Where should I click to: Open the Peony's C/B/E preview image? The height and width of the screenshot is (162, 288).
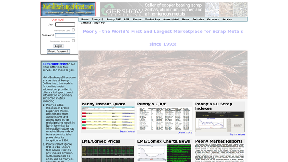coord(165,119)
